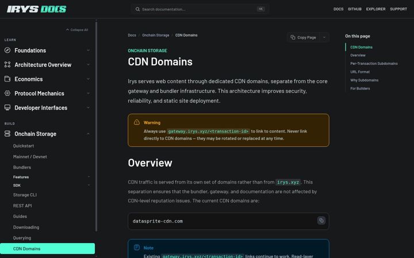The width and height of the screenshot is (414, 258).
Task: Click the Architecture Overview nodes icon
Action: pos(7,64)
